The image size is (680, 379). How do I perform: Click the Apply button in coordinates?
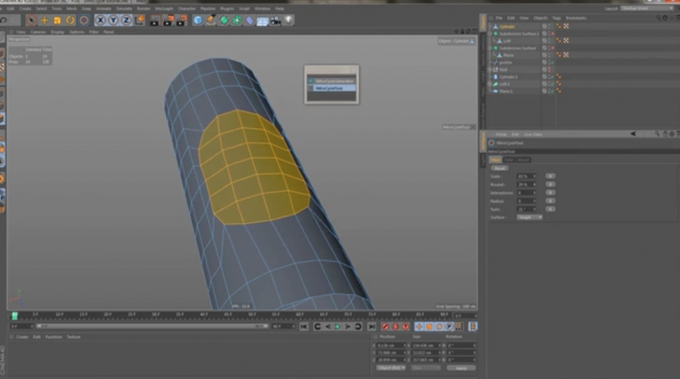coord(461,367)
